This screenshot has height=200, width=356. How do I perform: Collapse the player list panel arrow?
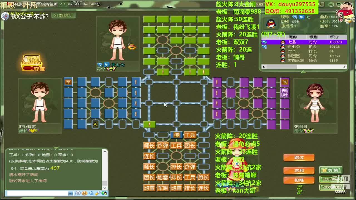click(303, 72)
